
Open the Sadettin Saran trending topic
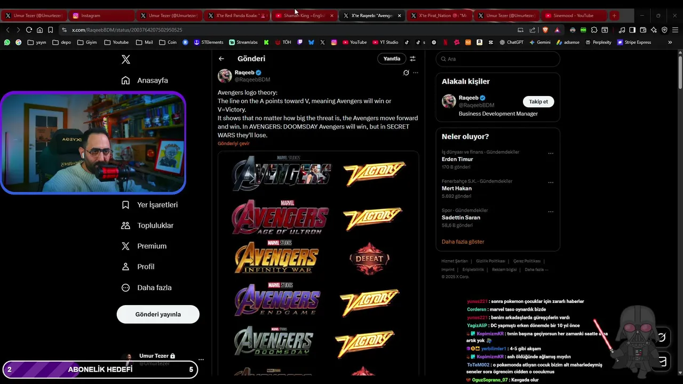point(461,218)
